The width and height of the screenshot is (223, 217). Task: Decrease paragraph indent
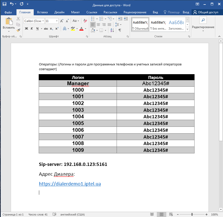[120, 19]
